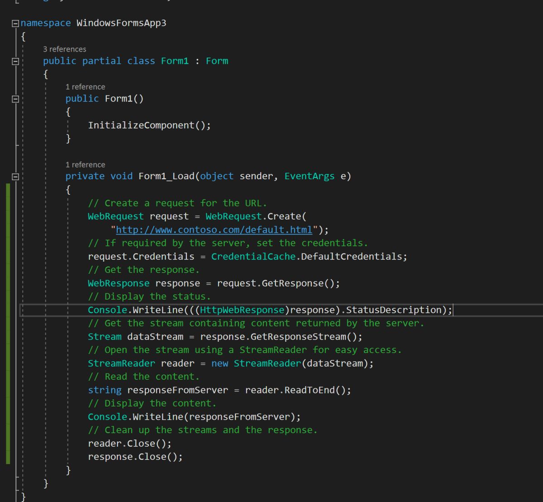
Task: Click the EventArgs parameter type
Action: pyautogui.click(x=310, y=177)
